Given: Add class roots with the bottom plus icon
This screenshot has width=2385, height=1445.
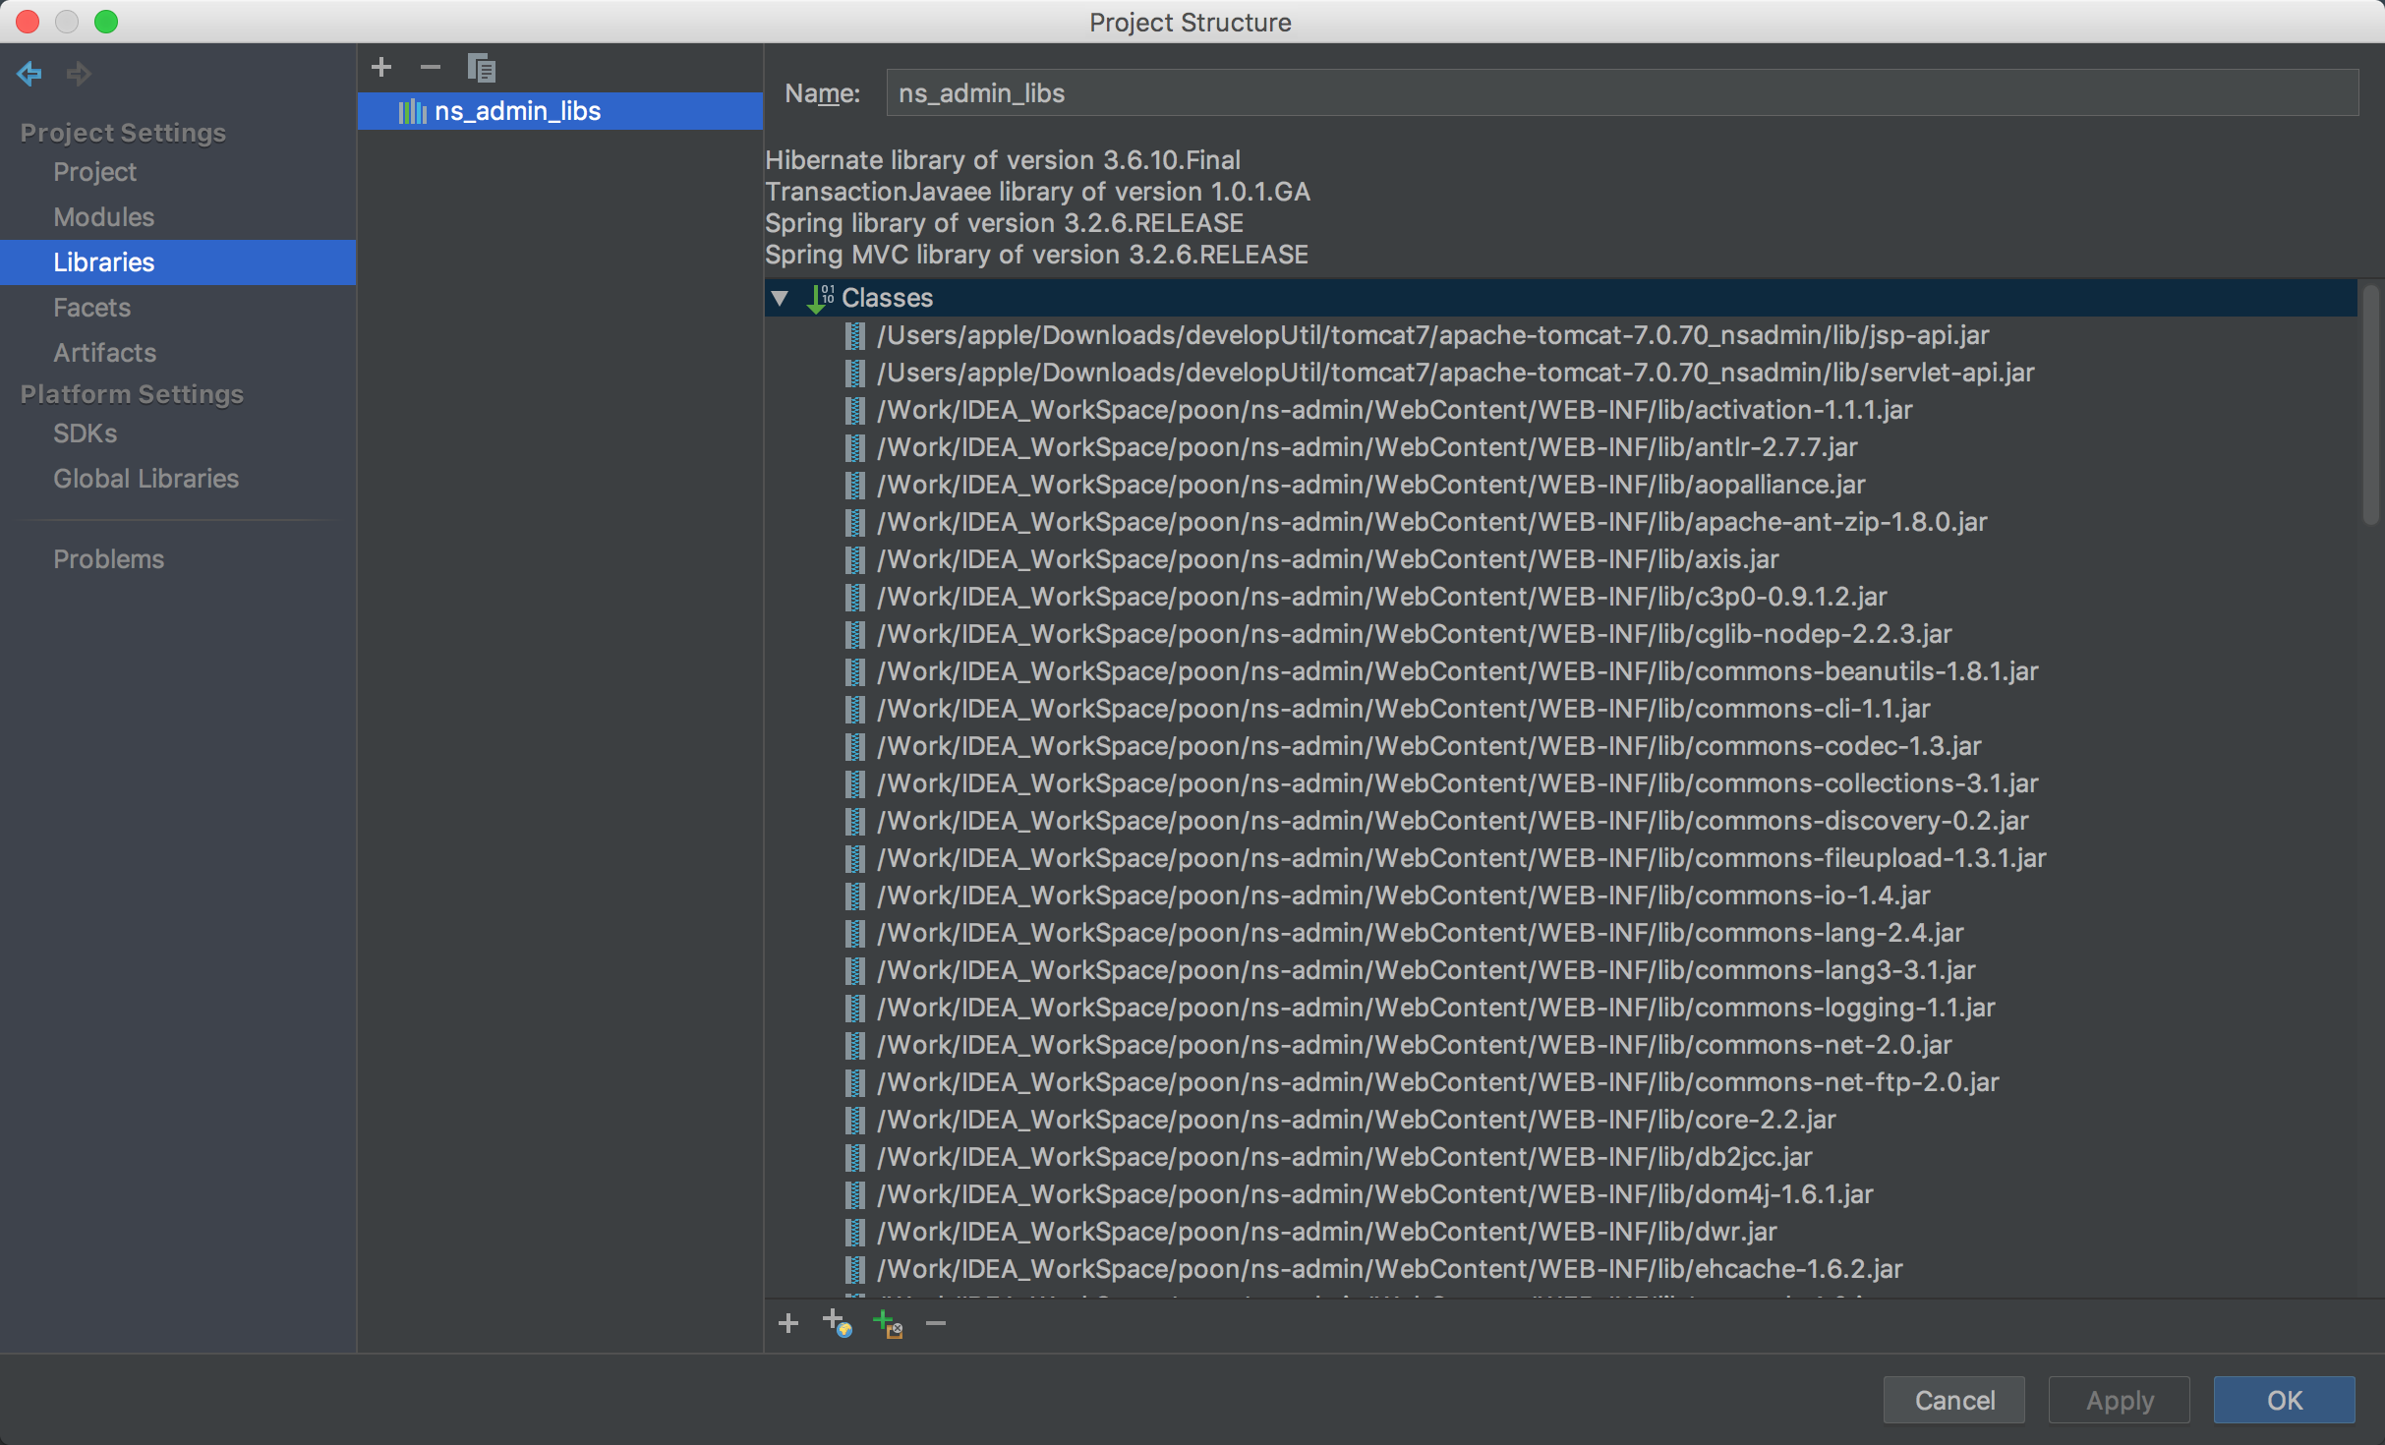Looking at the screenshot, I should click(x=787, y=1323).
